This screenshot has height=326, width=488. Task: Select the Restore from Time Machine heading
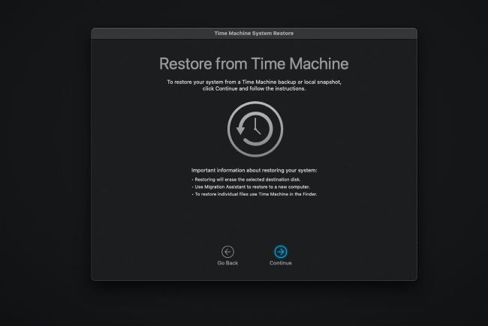[254, 63]
